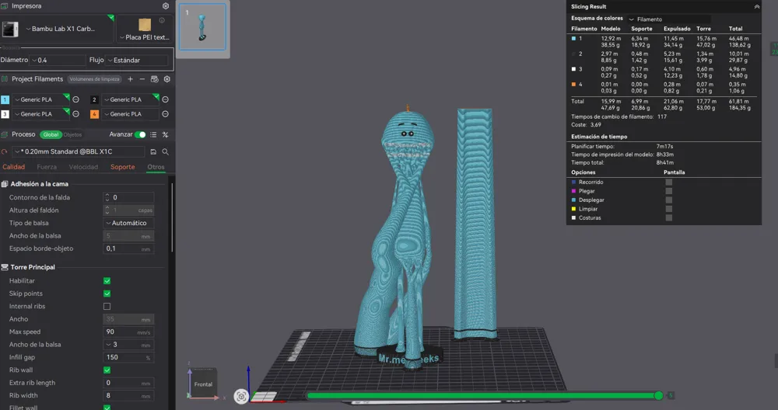Open AMS filament sync icon

154,78
